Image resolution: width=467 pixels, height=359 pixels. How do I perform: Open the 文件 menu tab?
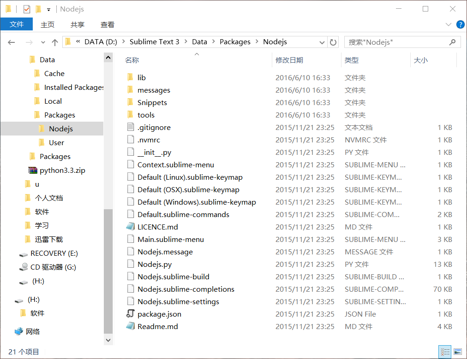tap(16, 24)
